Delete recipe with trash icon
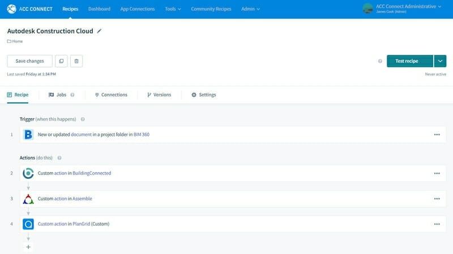 (76, 61)
